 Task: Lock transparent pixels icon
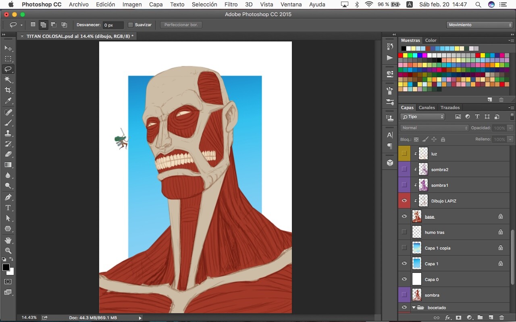point(416,139)
